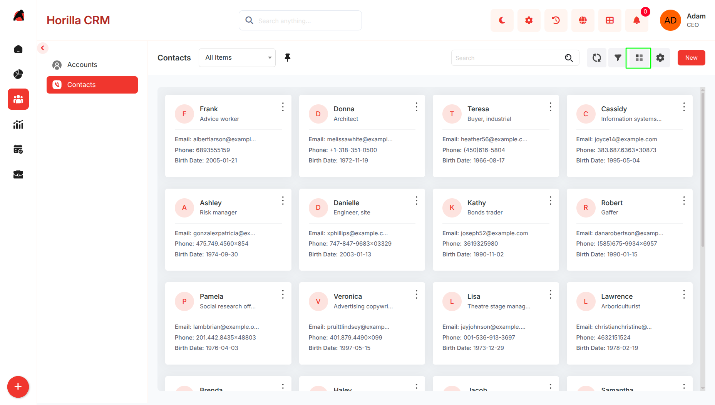The height and width of the screenshot is (405, 715).
Task: Go to home icon in sidebar
Action: pos(18,49)
